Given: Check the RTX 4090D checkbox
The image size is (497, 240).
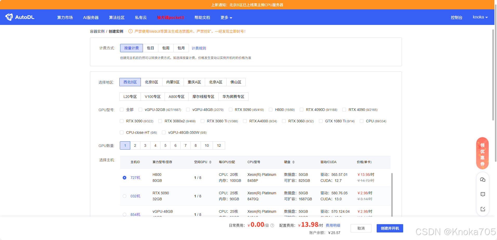Looking at the screenshot, I should (x=302, y=110).
